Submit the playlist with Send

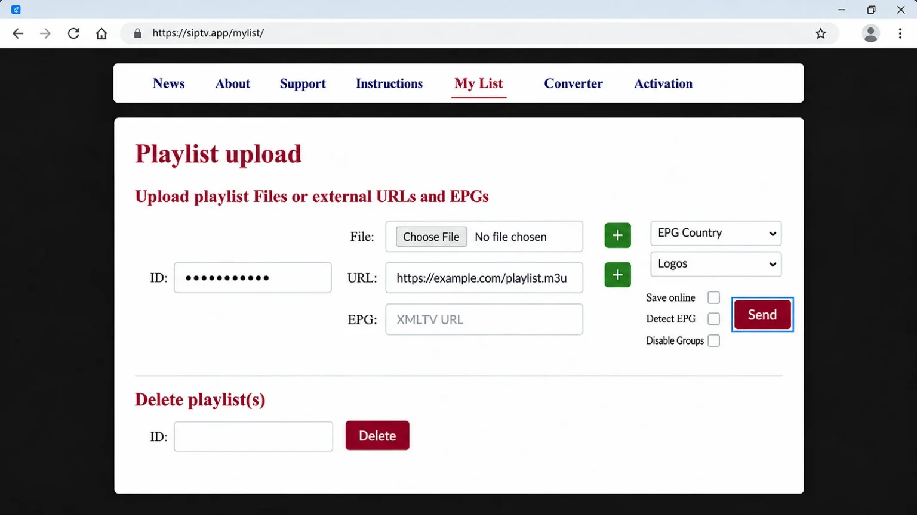[762, 315]
